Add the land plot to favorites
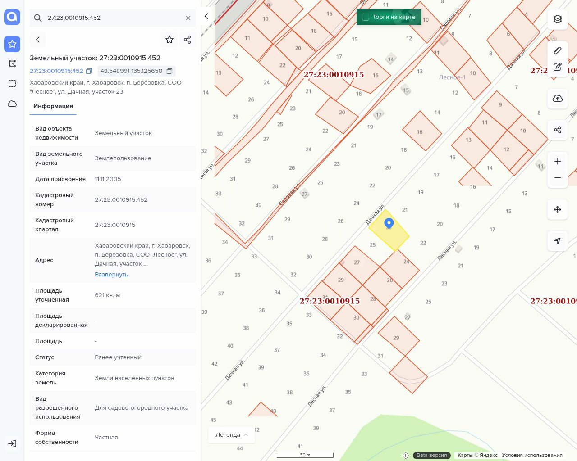Screen dimensions: 577x461 coord(169,40)
